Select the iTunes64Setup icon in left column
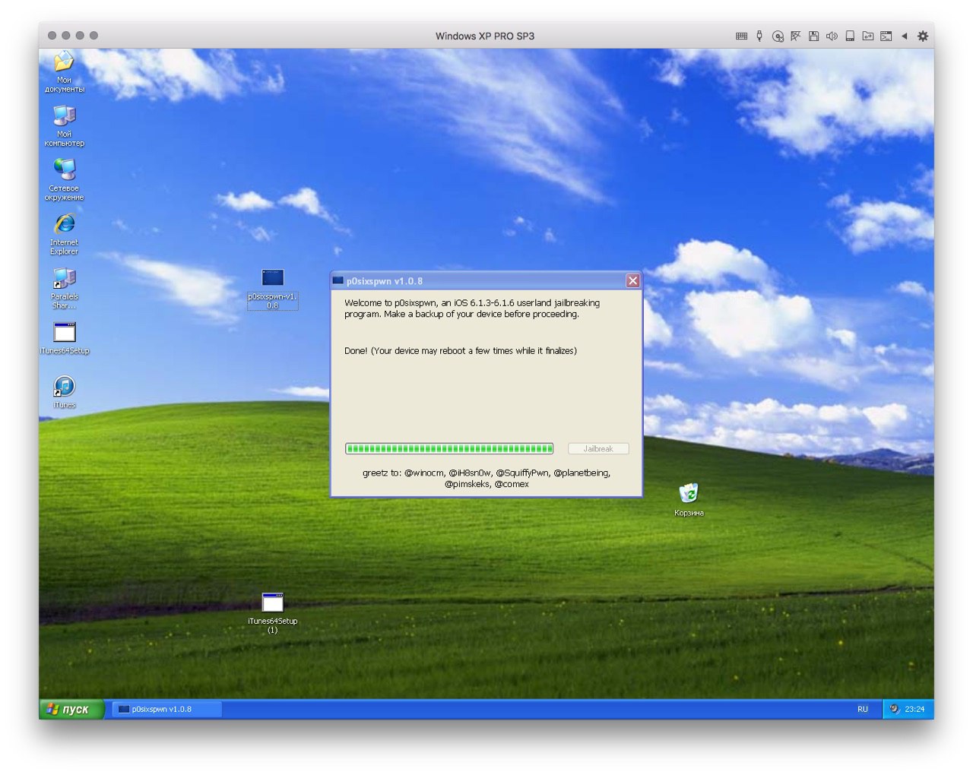This screenshot has width=973, height=775. point(65,338)
